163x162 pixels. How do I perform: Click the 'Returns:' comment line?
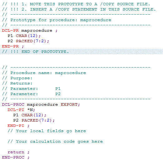pos(17,83)
